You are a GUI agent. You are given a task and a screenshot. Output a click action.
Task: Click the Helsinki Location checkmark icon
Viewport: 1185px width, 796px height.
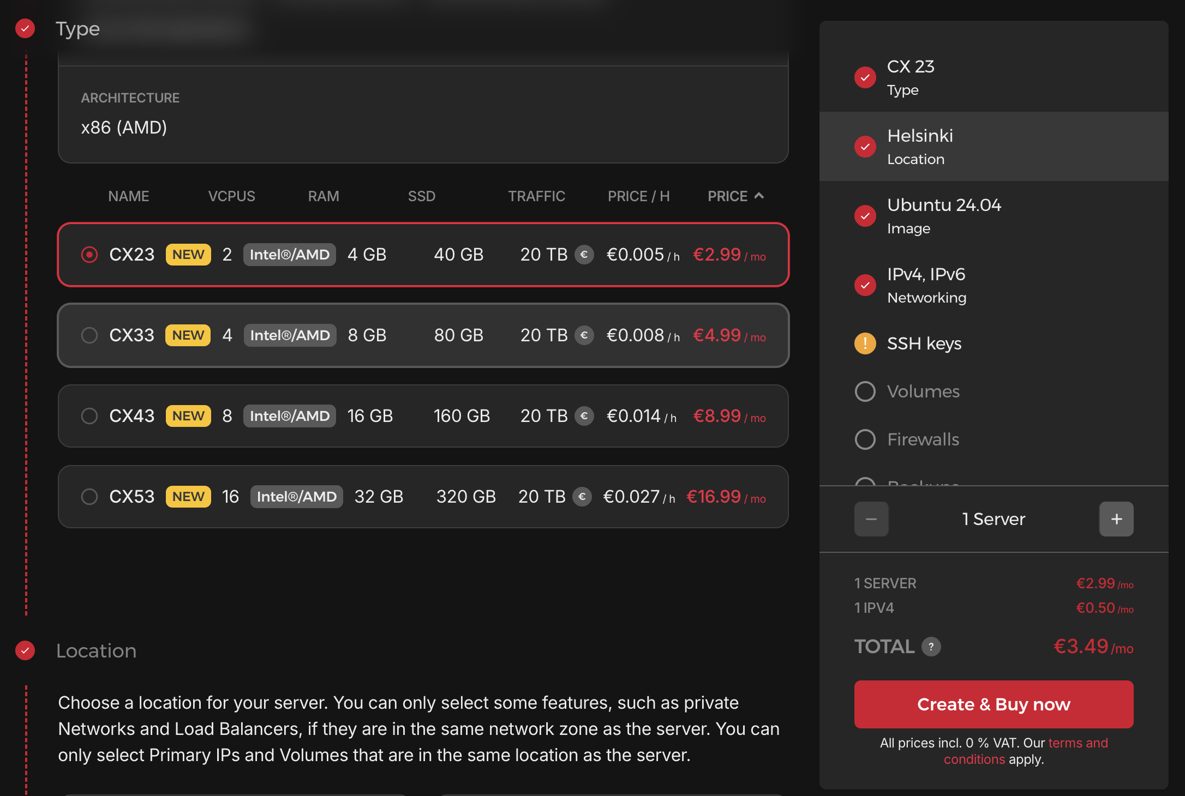click(865, 146)
